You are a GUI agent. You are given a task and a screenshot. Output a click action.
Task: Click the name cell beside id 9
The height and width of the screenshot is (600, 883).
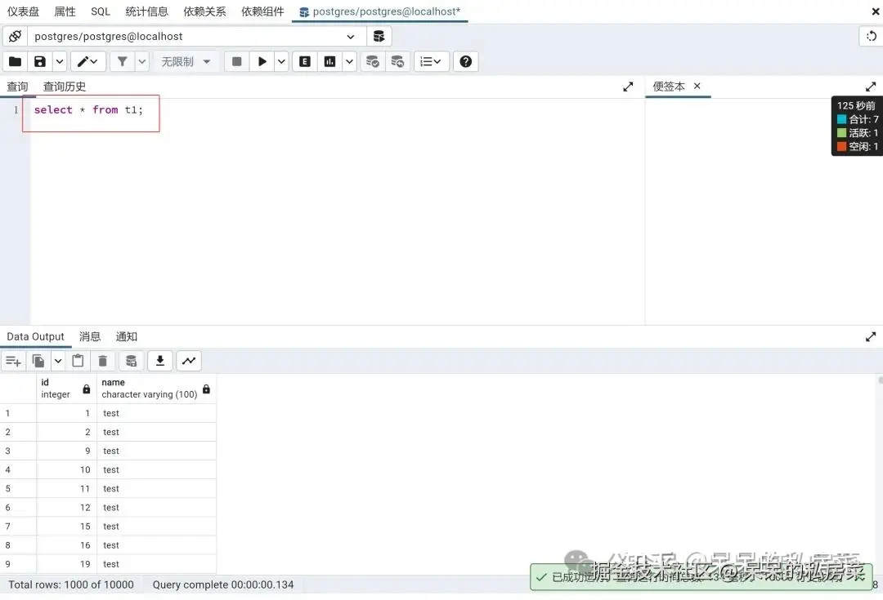tap(156, 451)
